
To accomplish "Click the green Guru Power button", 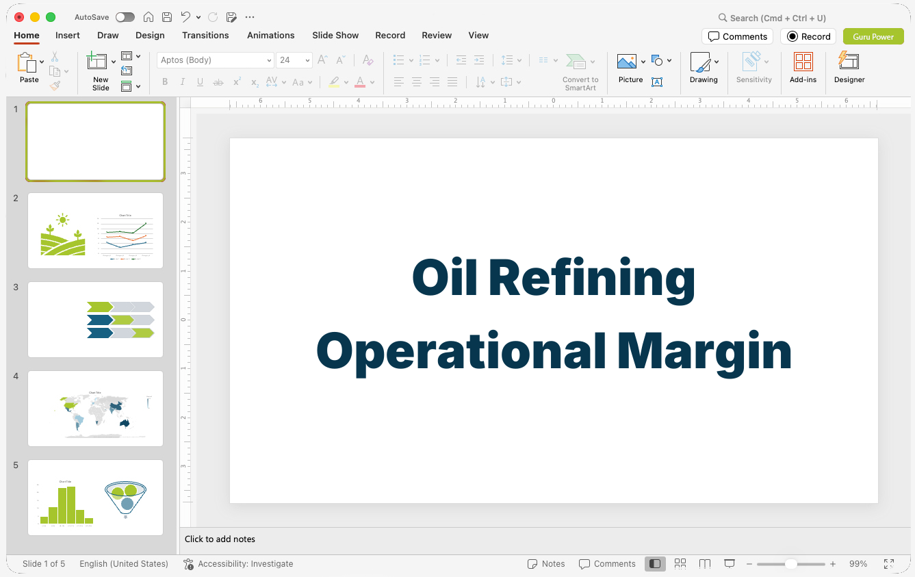I will (873, 36).
